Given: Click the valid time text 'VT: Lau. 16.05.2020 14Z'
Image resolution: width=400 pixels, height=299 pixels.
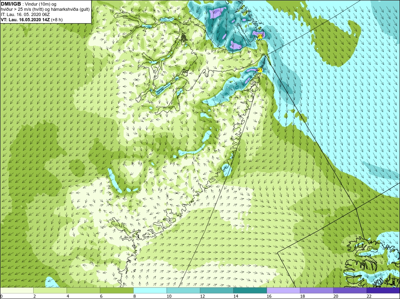Looking at the screenshot, I should coord(26,20).
